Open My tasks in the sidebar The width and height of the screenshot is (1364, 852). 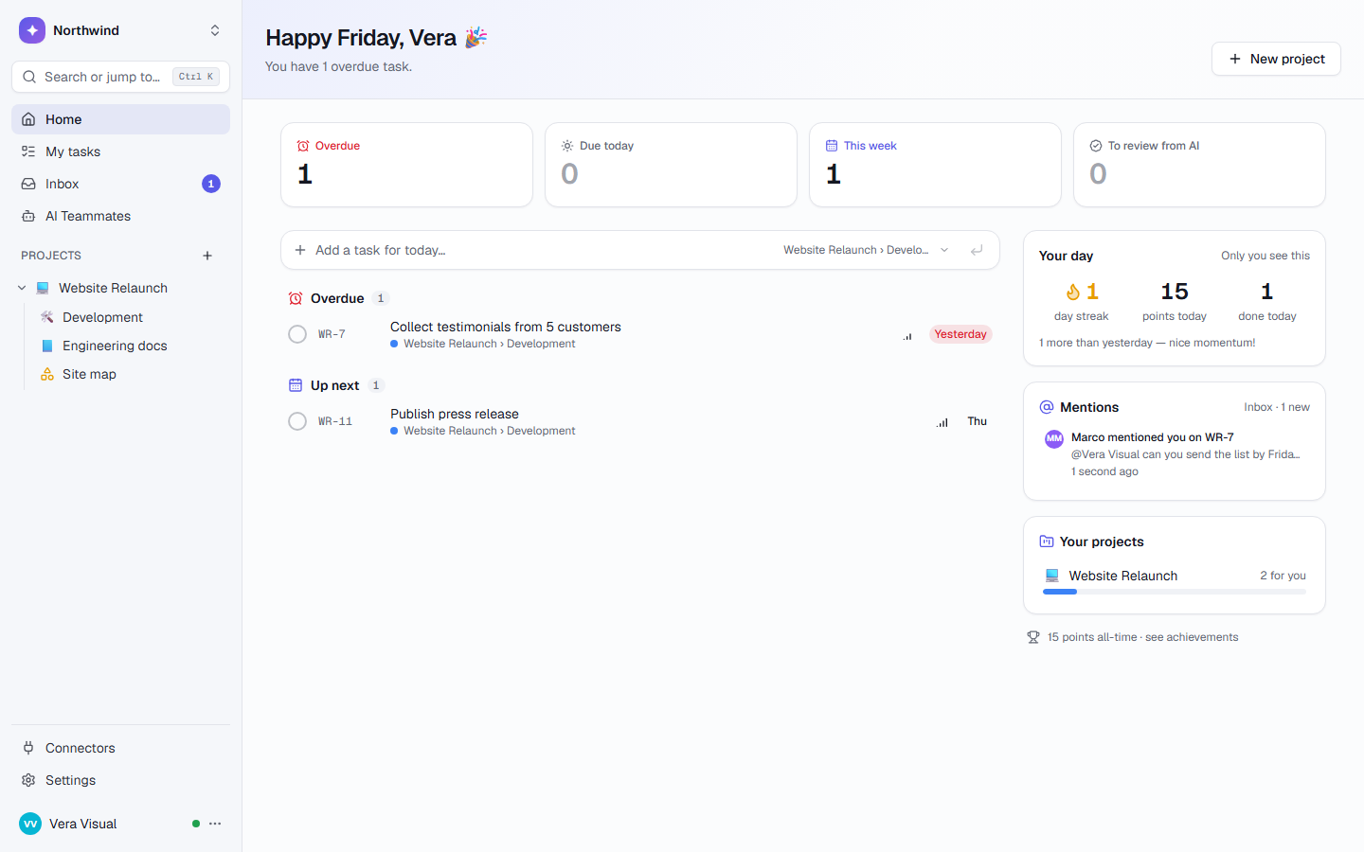120,151
